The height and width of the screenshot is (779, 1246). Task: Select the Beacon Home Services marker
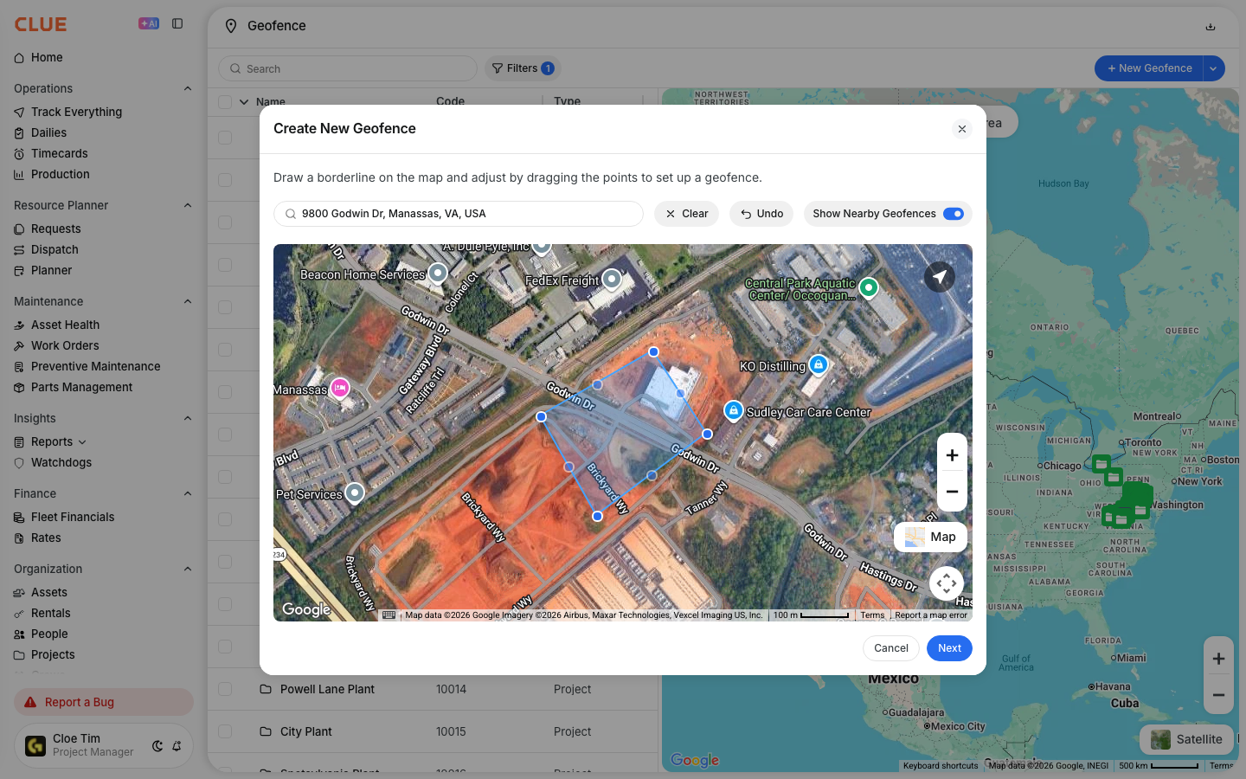[x=438, y=274]
